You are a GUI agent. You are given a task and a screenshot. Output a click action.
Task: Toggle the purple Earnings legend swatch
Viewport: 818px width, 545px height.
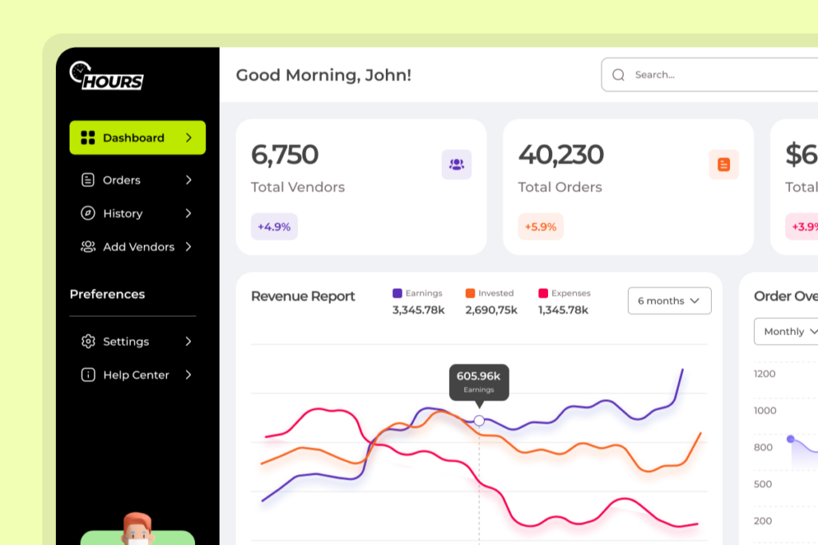[397, 294]
